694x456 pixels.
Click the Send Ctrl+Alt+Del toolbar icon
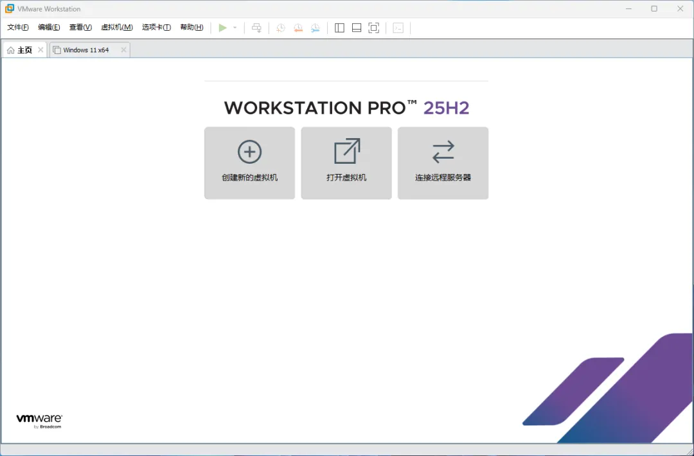click(256, 28)
